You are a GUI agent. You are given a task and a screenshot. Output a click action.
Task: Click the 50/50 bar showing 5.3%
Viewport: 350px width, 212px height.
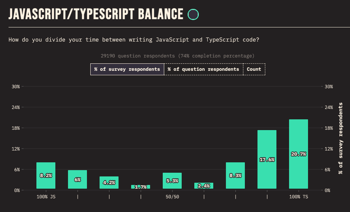[172, 180]
